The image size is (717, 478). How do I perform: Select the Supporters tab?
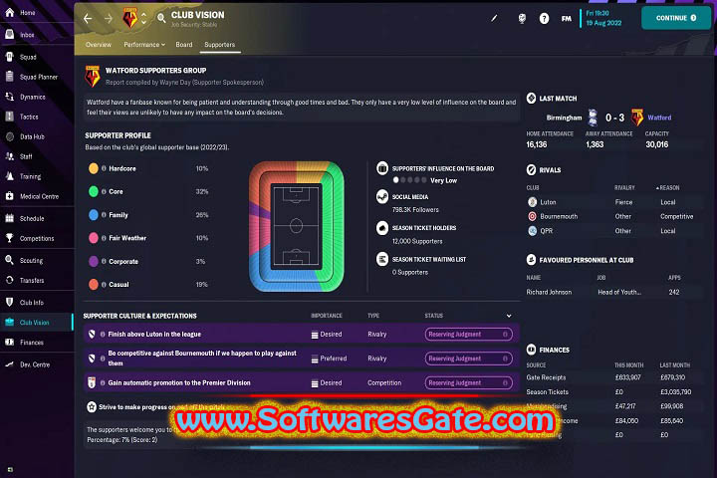(219, 45)
